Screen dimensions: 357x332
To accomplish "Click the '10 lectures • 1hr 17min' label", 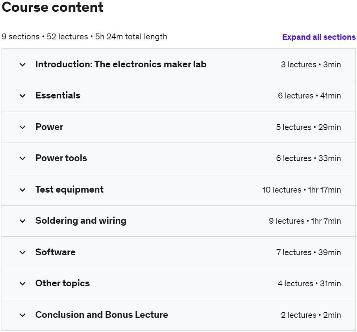I will click(x=302, y=190).
